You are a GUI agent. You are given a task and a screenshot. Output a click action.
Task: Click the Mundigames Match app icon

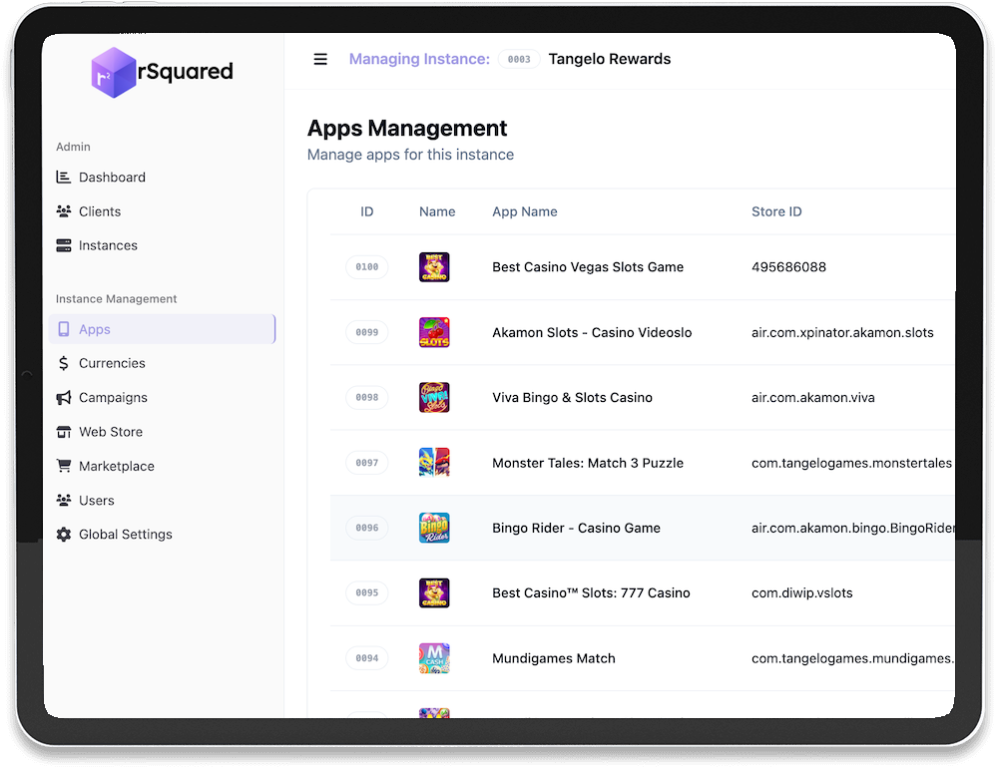pyautogui.click(x=434, y=658)
